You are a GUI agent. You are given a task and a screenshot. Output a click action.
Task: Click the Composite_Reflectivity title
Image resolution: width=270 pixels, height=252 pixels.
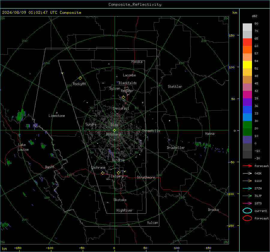pyautogui.click(x=135, y=4)
